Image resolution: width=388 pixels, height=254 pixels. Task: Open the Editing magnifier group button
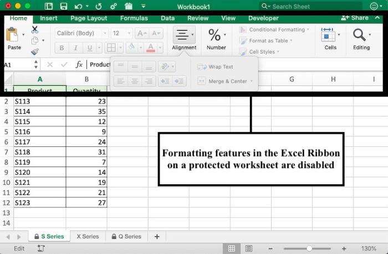click(x=361, y=38)
